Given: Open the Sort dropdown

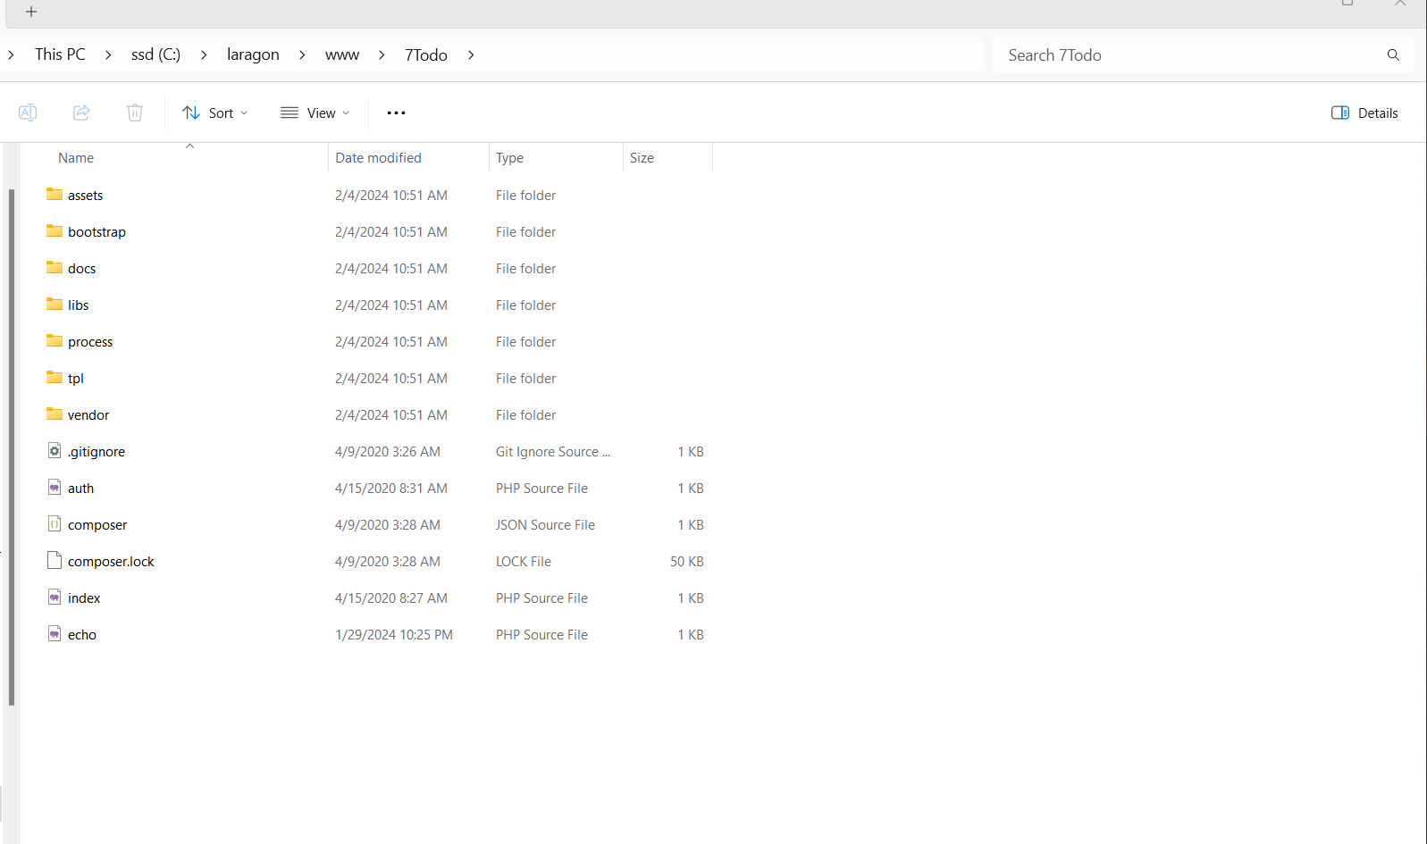Looking at the screenshot, I should 215,113.
